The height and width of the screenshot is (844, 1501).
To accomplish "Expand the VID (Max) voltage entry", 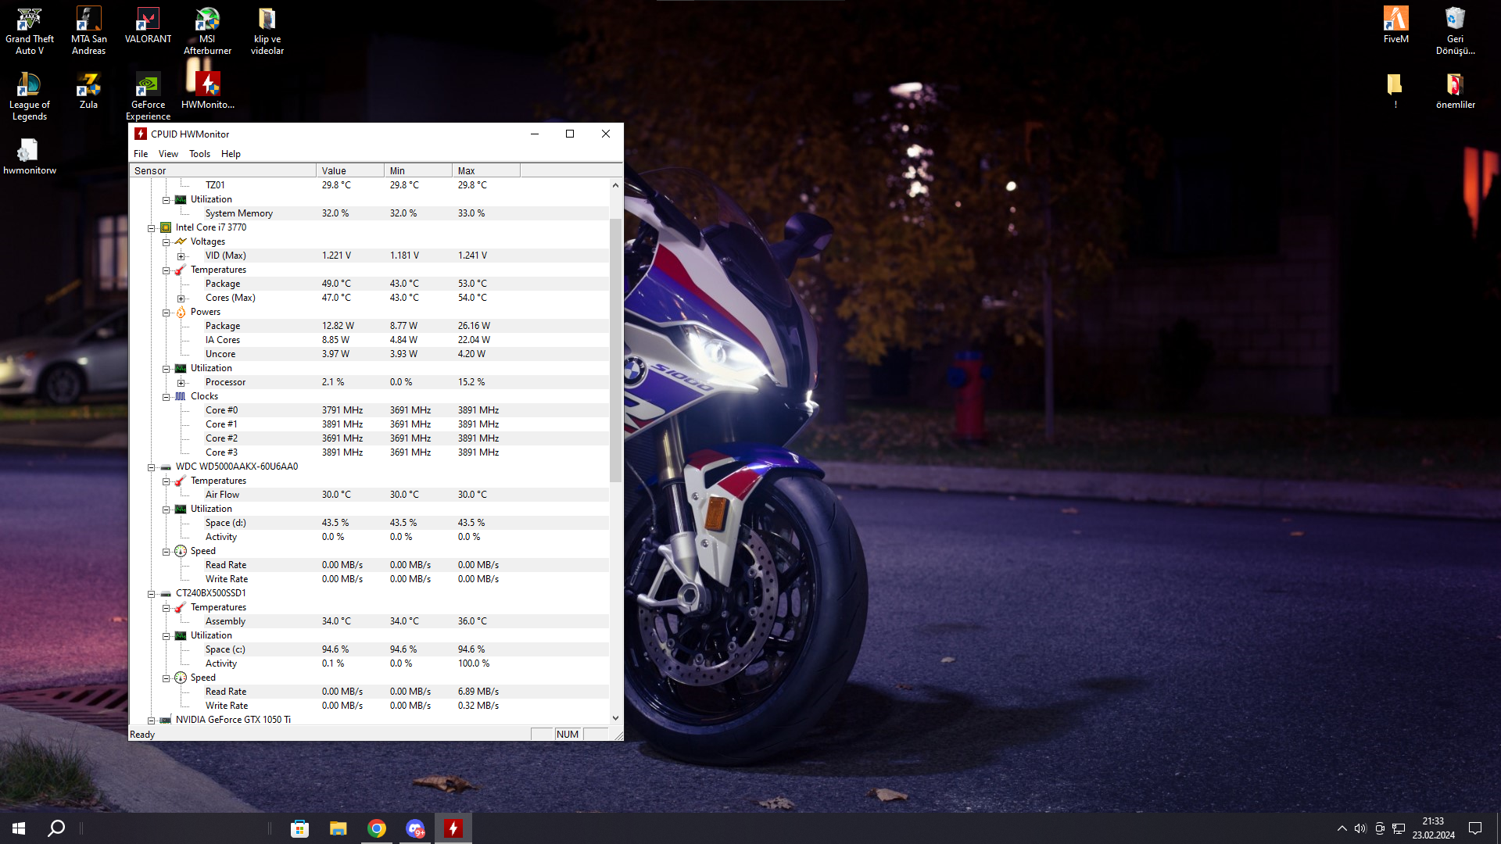I will click(181, 256).
